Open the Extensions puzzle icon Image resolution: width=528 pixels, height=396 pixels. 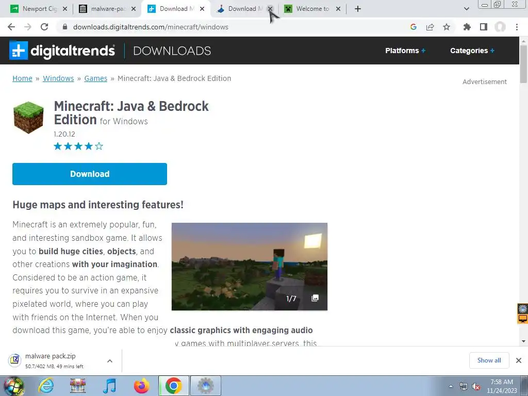click(x=467, y=27)
